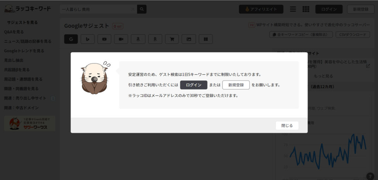
Task: Open Googleトレンドを見る in sidebar
Action: [x=24, y=51]
